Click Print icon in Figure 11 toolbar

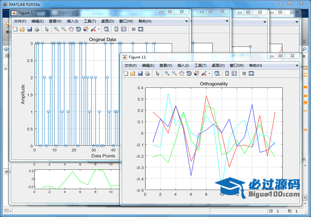(147, 74)
